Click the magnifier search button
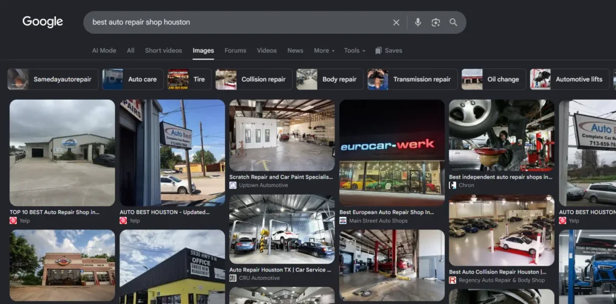The width and height of the screenshot is (616, 304). [x=454, y=22]
